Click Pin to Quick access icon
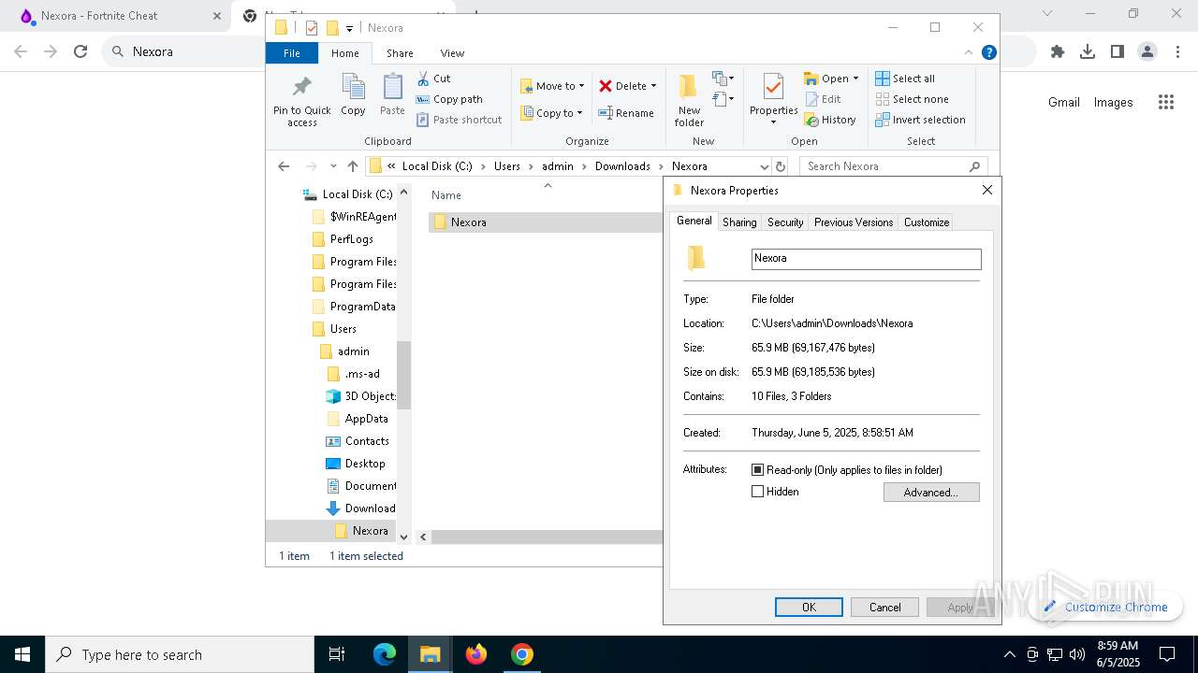Viewport: 1198px width, 673px height. point(301,87)
